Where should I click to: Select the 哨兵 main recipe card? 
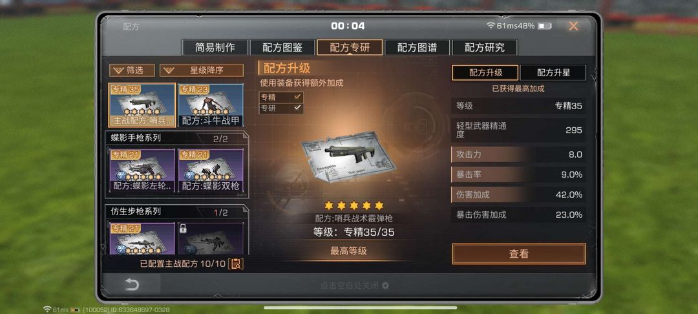(142, 105)
